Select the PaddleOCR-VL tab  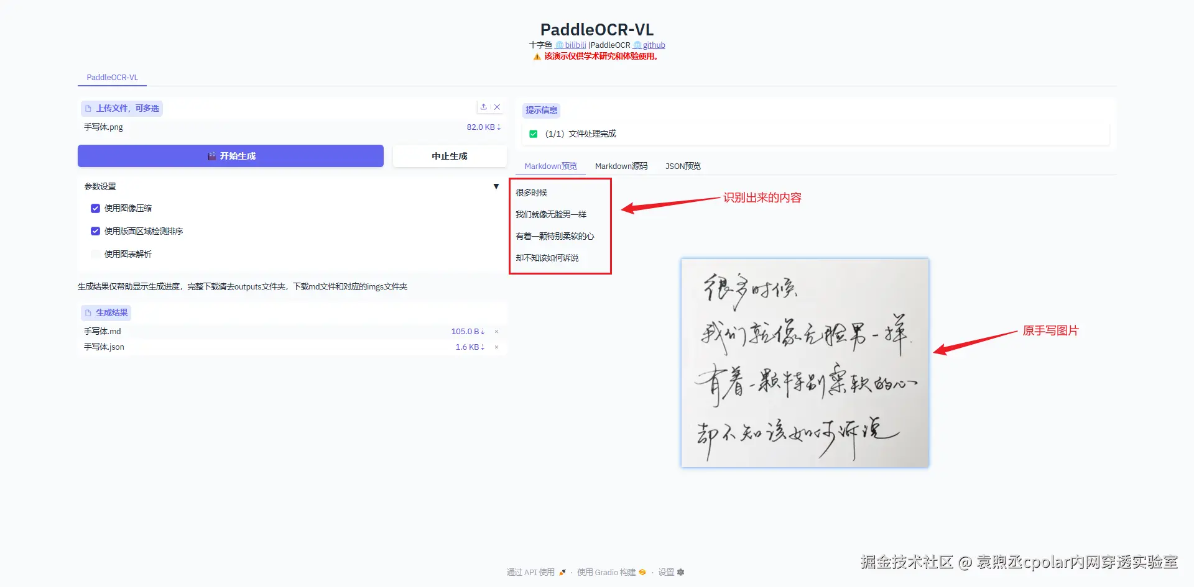[112, 78]
